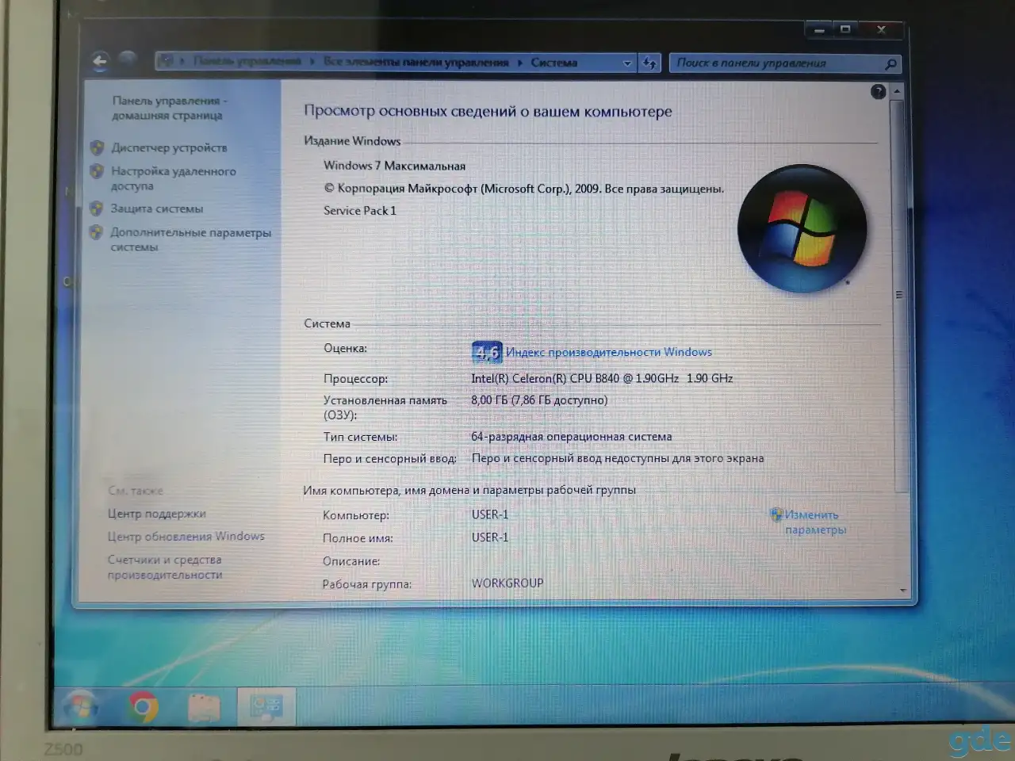The width and height of the screenshot is (1015, 761).
Task: Open Панель управления - домашняя страница link
Action: pyautogui.click(x=168, y=108)
